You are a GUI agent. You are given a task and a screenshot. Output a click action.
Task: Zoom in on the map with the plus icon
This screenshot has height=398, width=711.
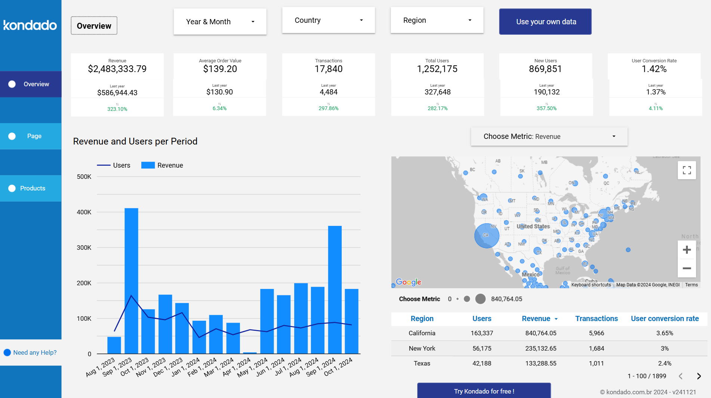(687, 249)
